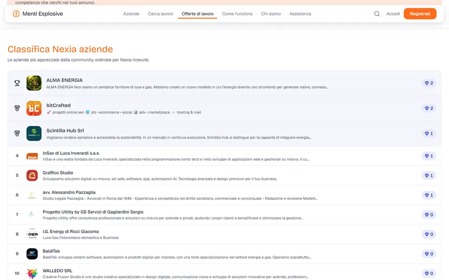Screen dimensions: 449x280
Task: Open the Aziende menu item
Action: 131,14
